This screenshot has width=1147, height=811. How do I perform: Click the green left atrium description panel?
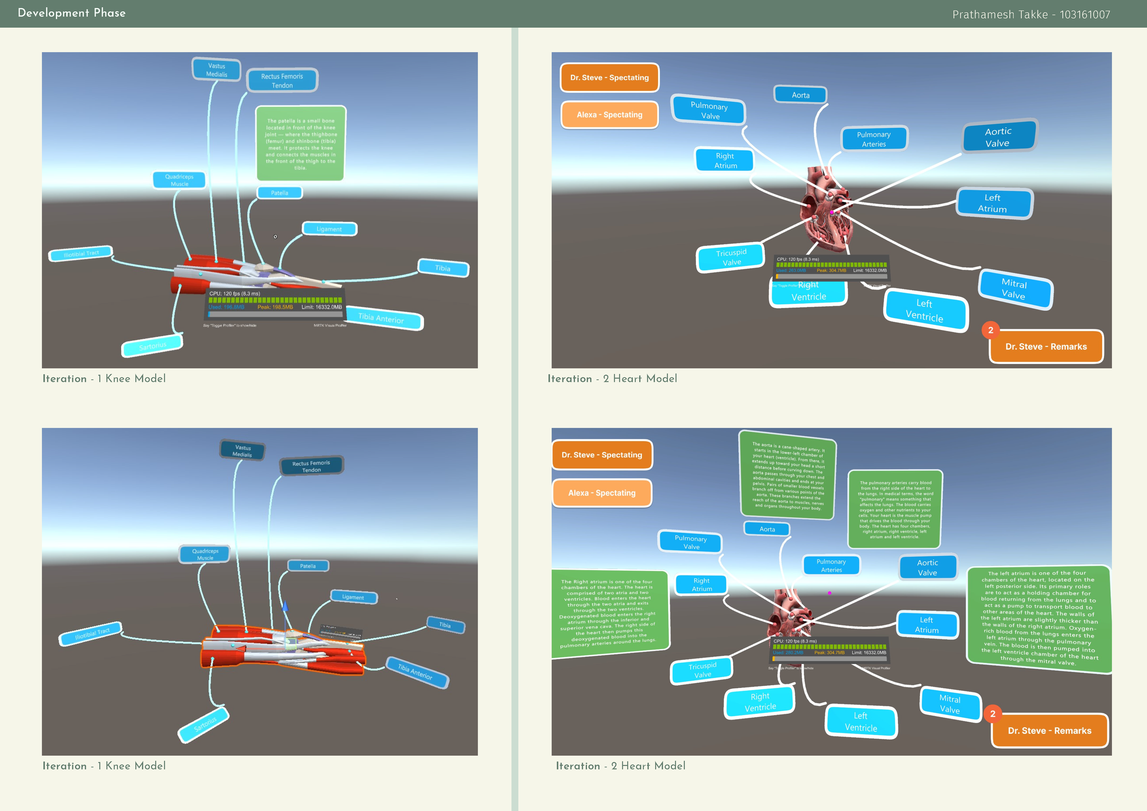[x=1040, y=619]
